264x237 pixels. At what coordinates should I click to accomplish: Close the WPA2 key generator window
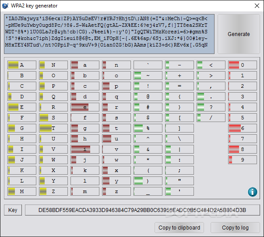257,6
